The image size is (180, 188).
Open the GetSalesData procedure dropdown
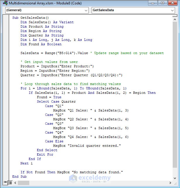[133, 10]
